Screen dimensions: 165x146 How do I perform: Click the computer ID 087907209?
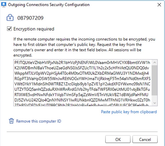30,18
